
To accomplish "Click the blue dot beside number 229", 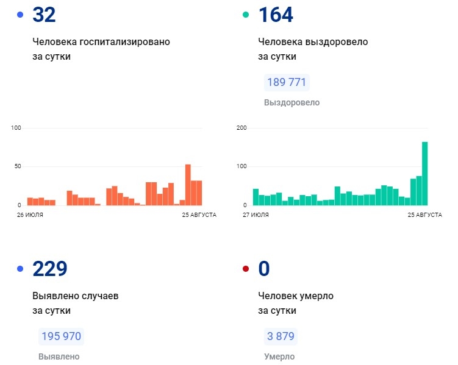I will click(20, 268).
